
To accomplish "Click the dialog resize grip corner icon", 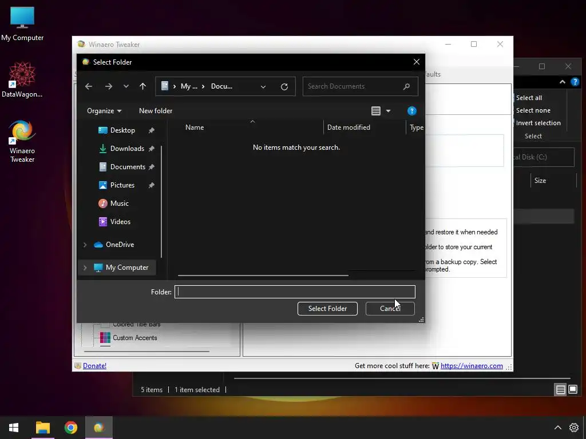I will [x=421, y=320].
